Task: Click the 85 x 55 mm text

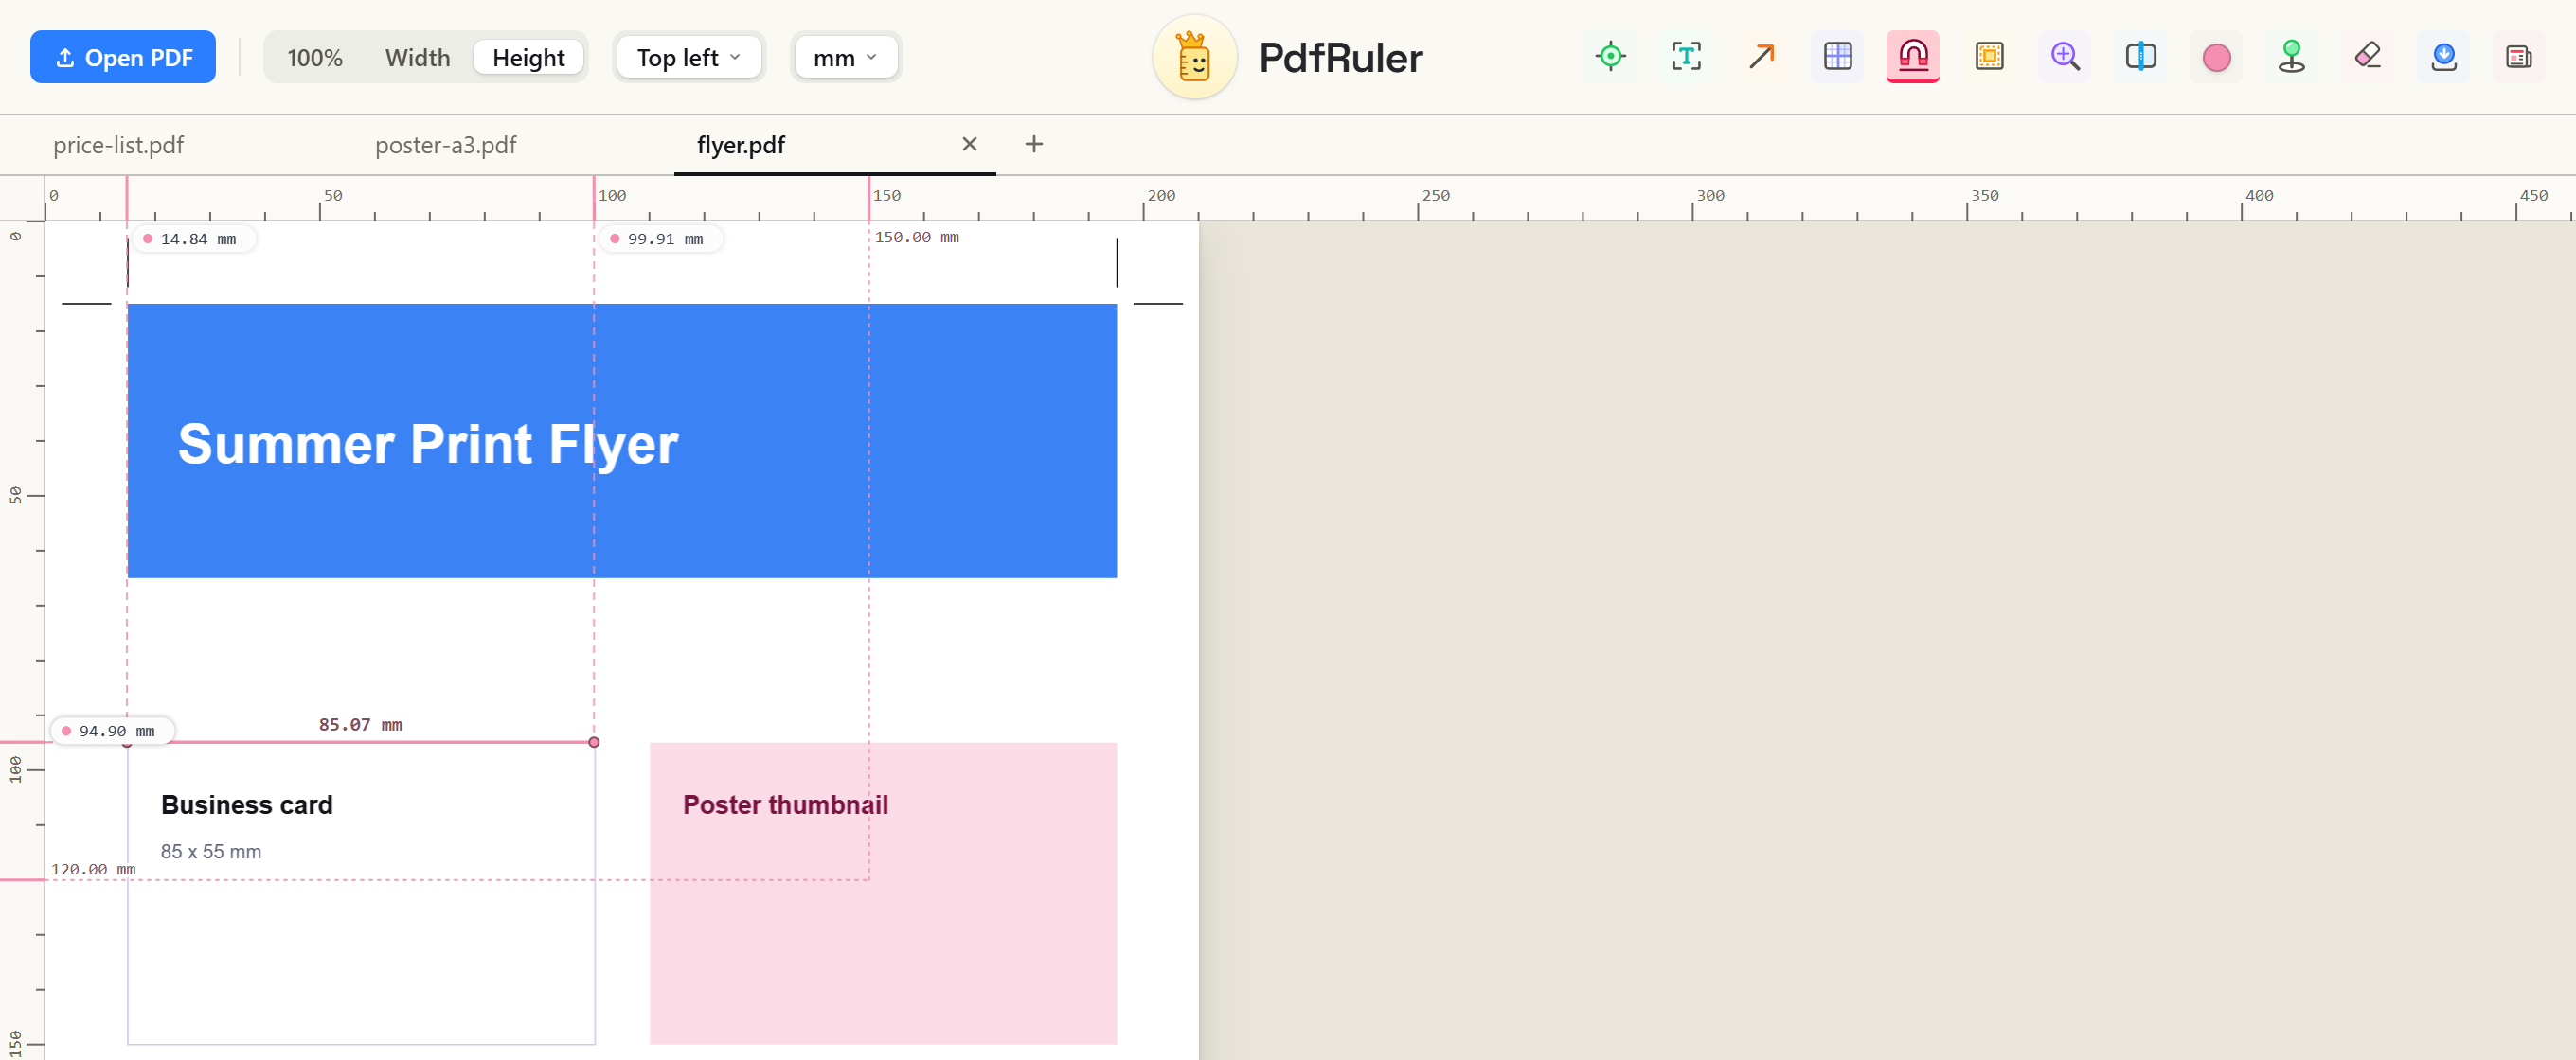Action: (211, 852)
